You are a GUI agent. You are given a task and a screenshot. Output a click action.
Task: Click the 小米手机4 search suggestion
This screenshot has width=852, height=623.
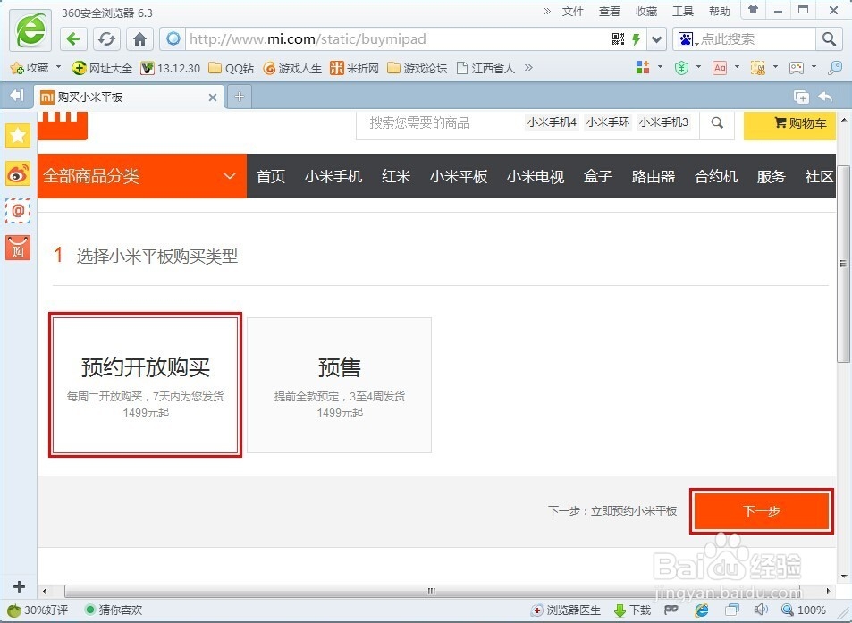point(552,122)
